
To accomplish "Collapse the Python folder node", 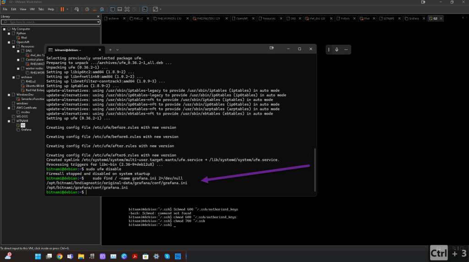I will [x=9, y=34].
